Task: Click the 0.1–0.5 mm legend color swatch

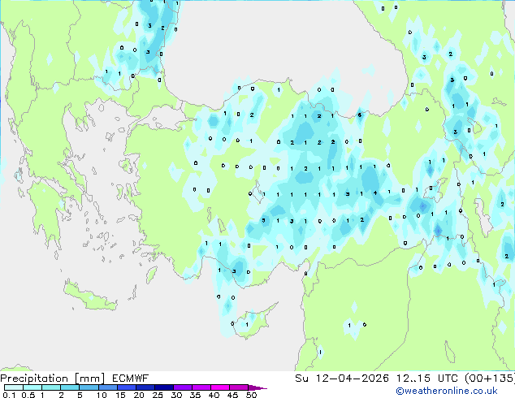Action: pyautogui.click(x=14, y=387)
